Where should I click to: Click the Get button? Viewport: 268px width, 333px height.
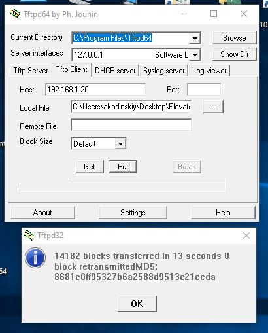point(90,167)
